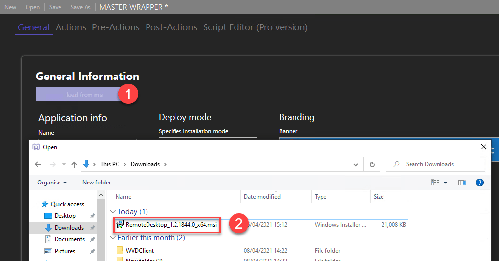Click New in Master Wrapper toolbar
499x261 pixels.
10,7
